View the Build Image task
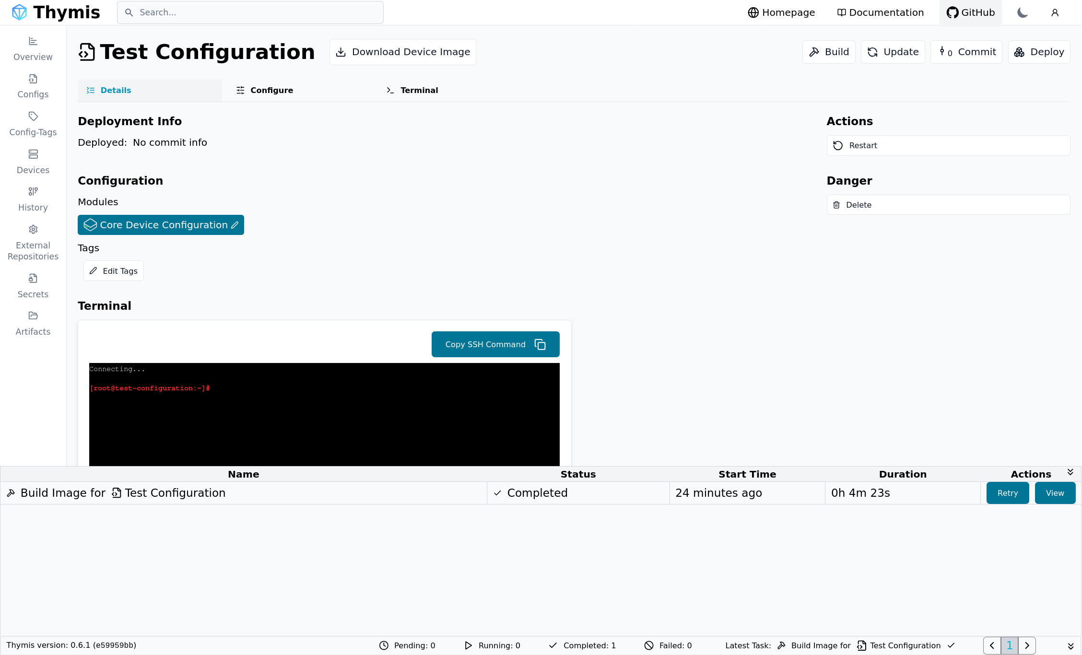The height and width of the screenshot is (655, 1082). coord(1055,493)
